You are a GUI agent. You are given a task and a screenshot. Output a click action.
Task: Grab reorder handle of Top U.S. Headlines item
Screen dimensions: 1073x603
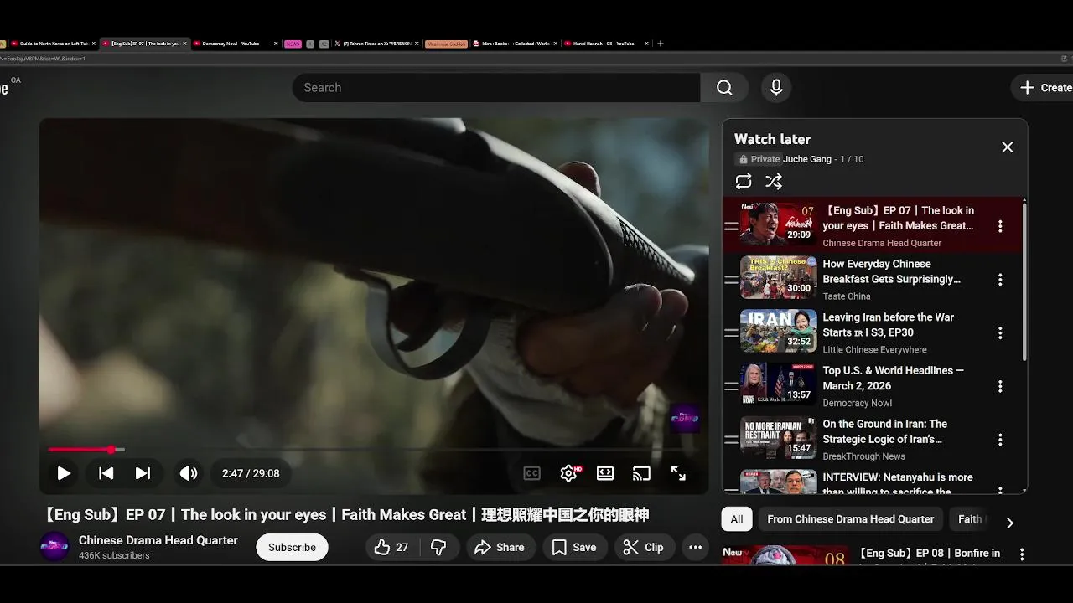click(x=731, y=386)
